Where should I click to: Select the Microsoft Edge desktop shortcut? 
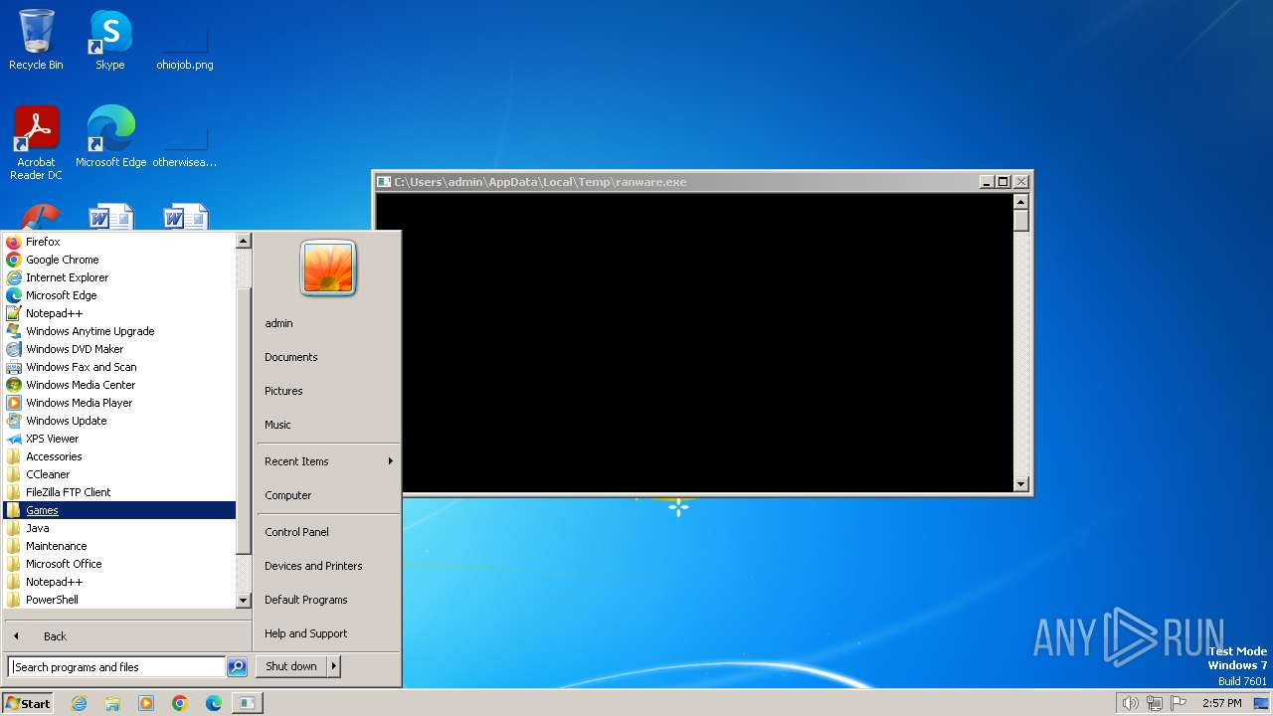click(x=110, y=137)
